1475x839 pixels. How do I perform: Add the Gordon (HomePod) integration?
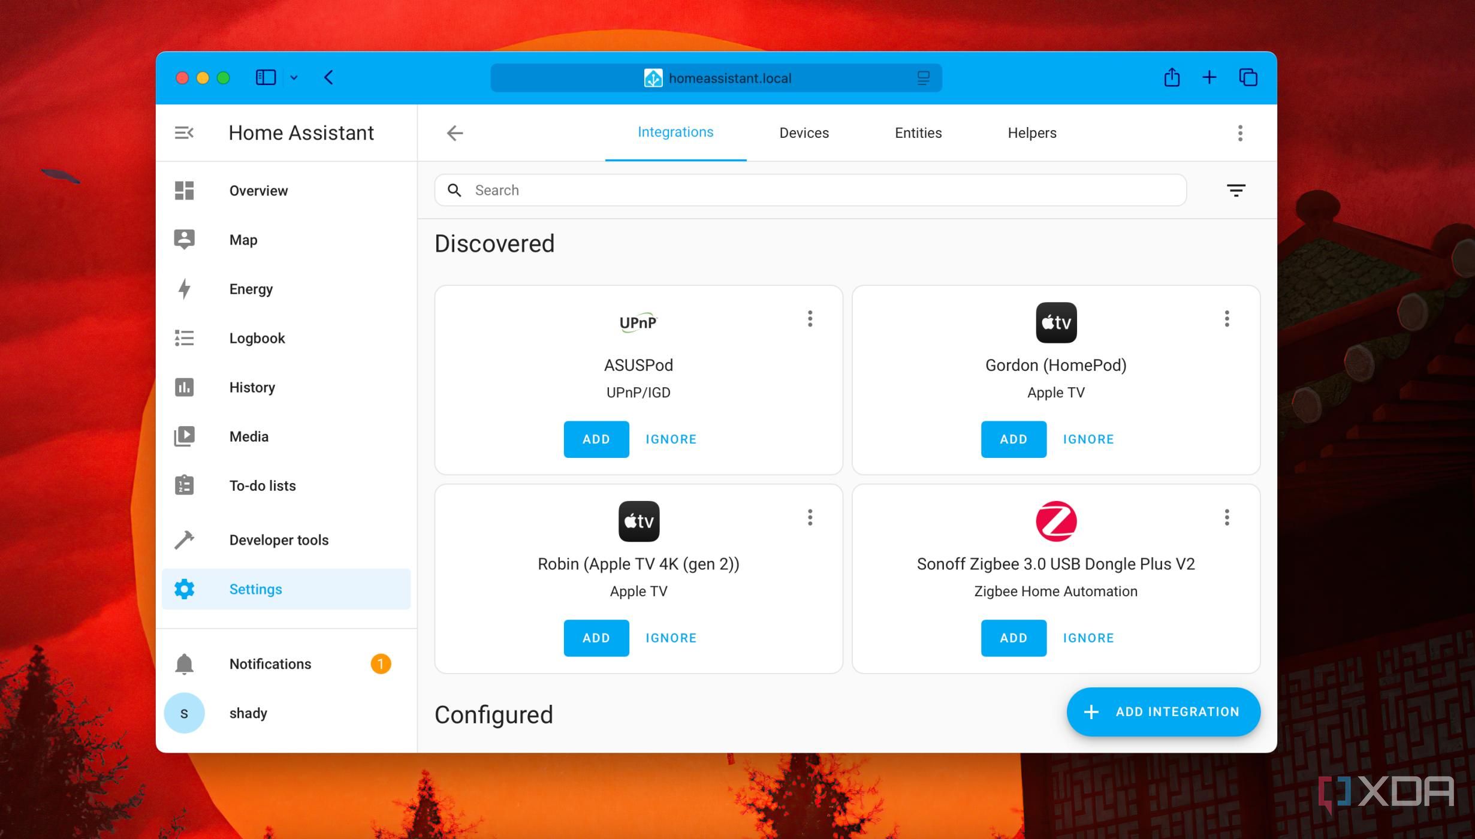coord(1014,439)
